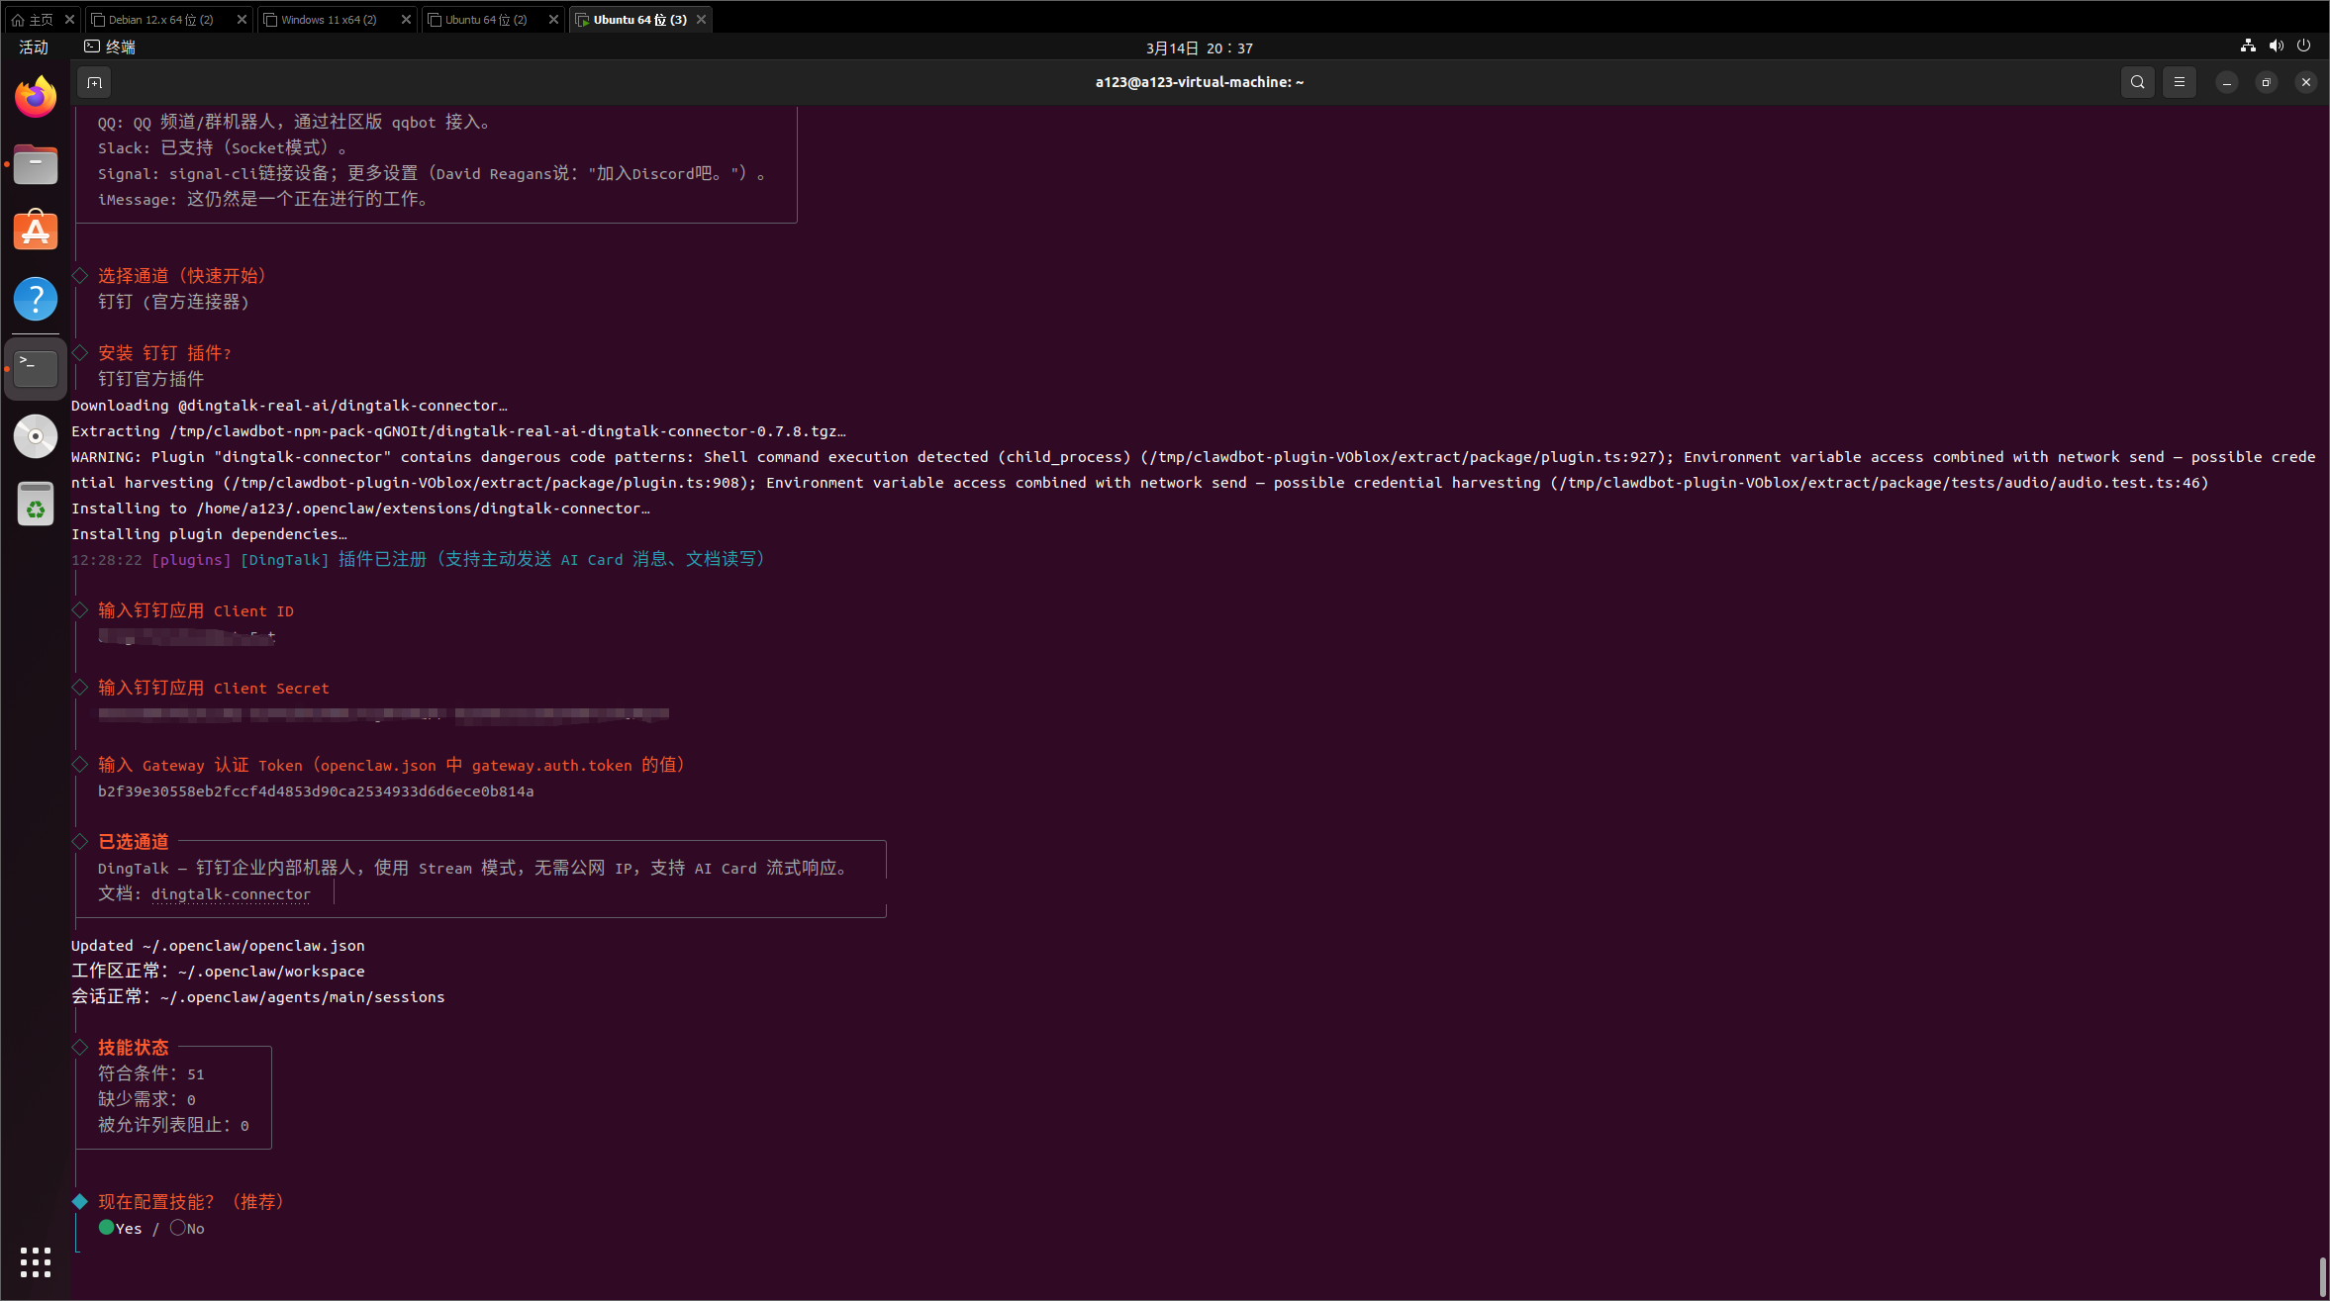Switch to the Debian 12.x 64 位 (2) tab
The image size is (2330, 1301).
point(161,19)
